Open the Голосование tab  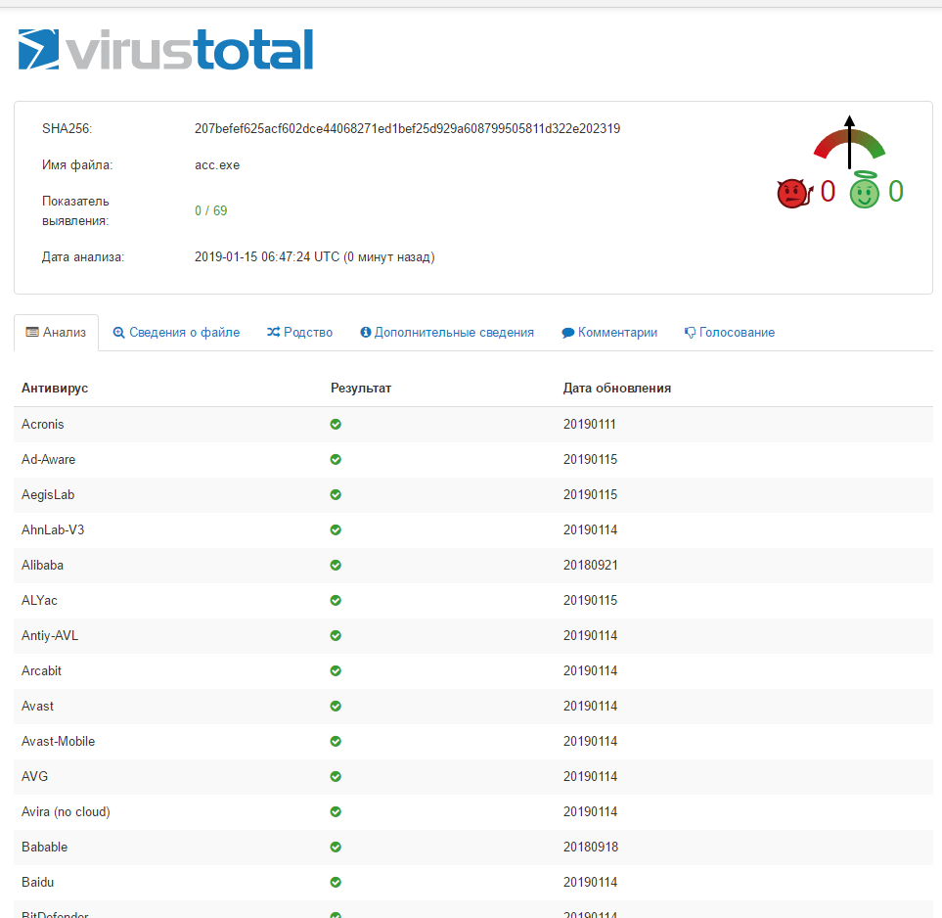click(x=730, y=333)
